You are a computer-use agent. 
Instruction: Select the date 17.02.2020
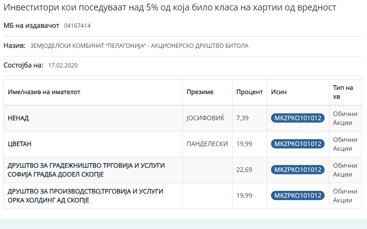pos(63,66)
